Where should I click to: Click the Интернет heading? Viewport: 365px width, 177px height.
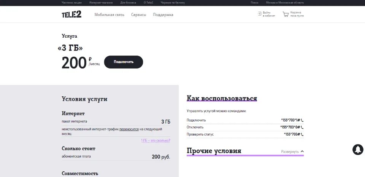(x=73, y=114)
